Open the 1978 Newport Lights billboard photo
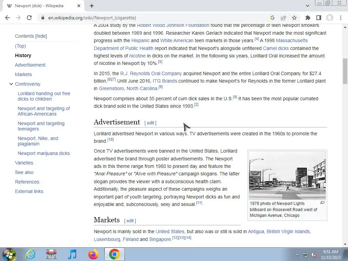Viewport: 348px width, 261px height. (287, 175)
